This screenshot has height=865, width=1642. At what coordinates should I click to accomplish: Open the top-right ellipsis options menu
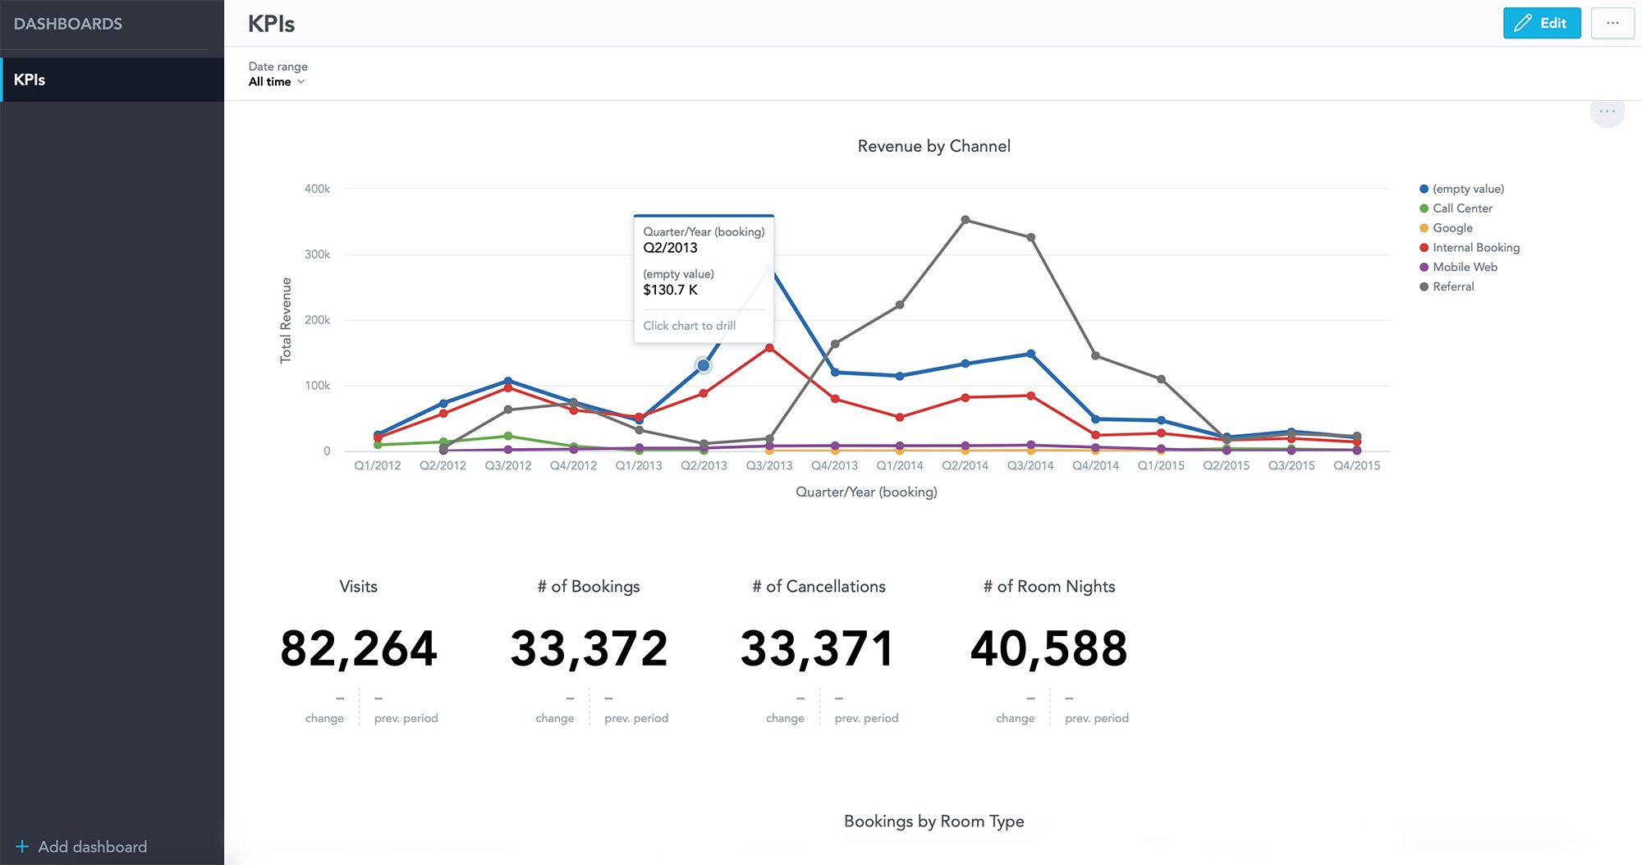(x=1612, y=23)
